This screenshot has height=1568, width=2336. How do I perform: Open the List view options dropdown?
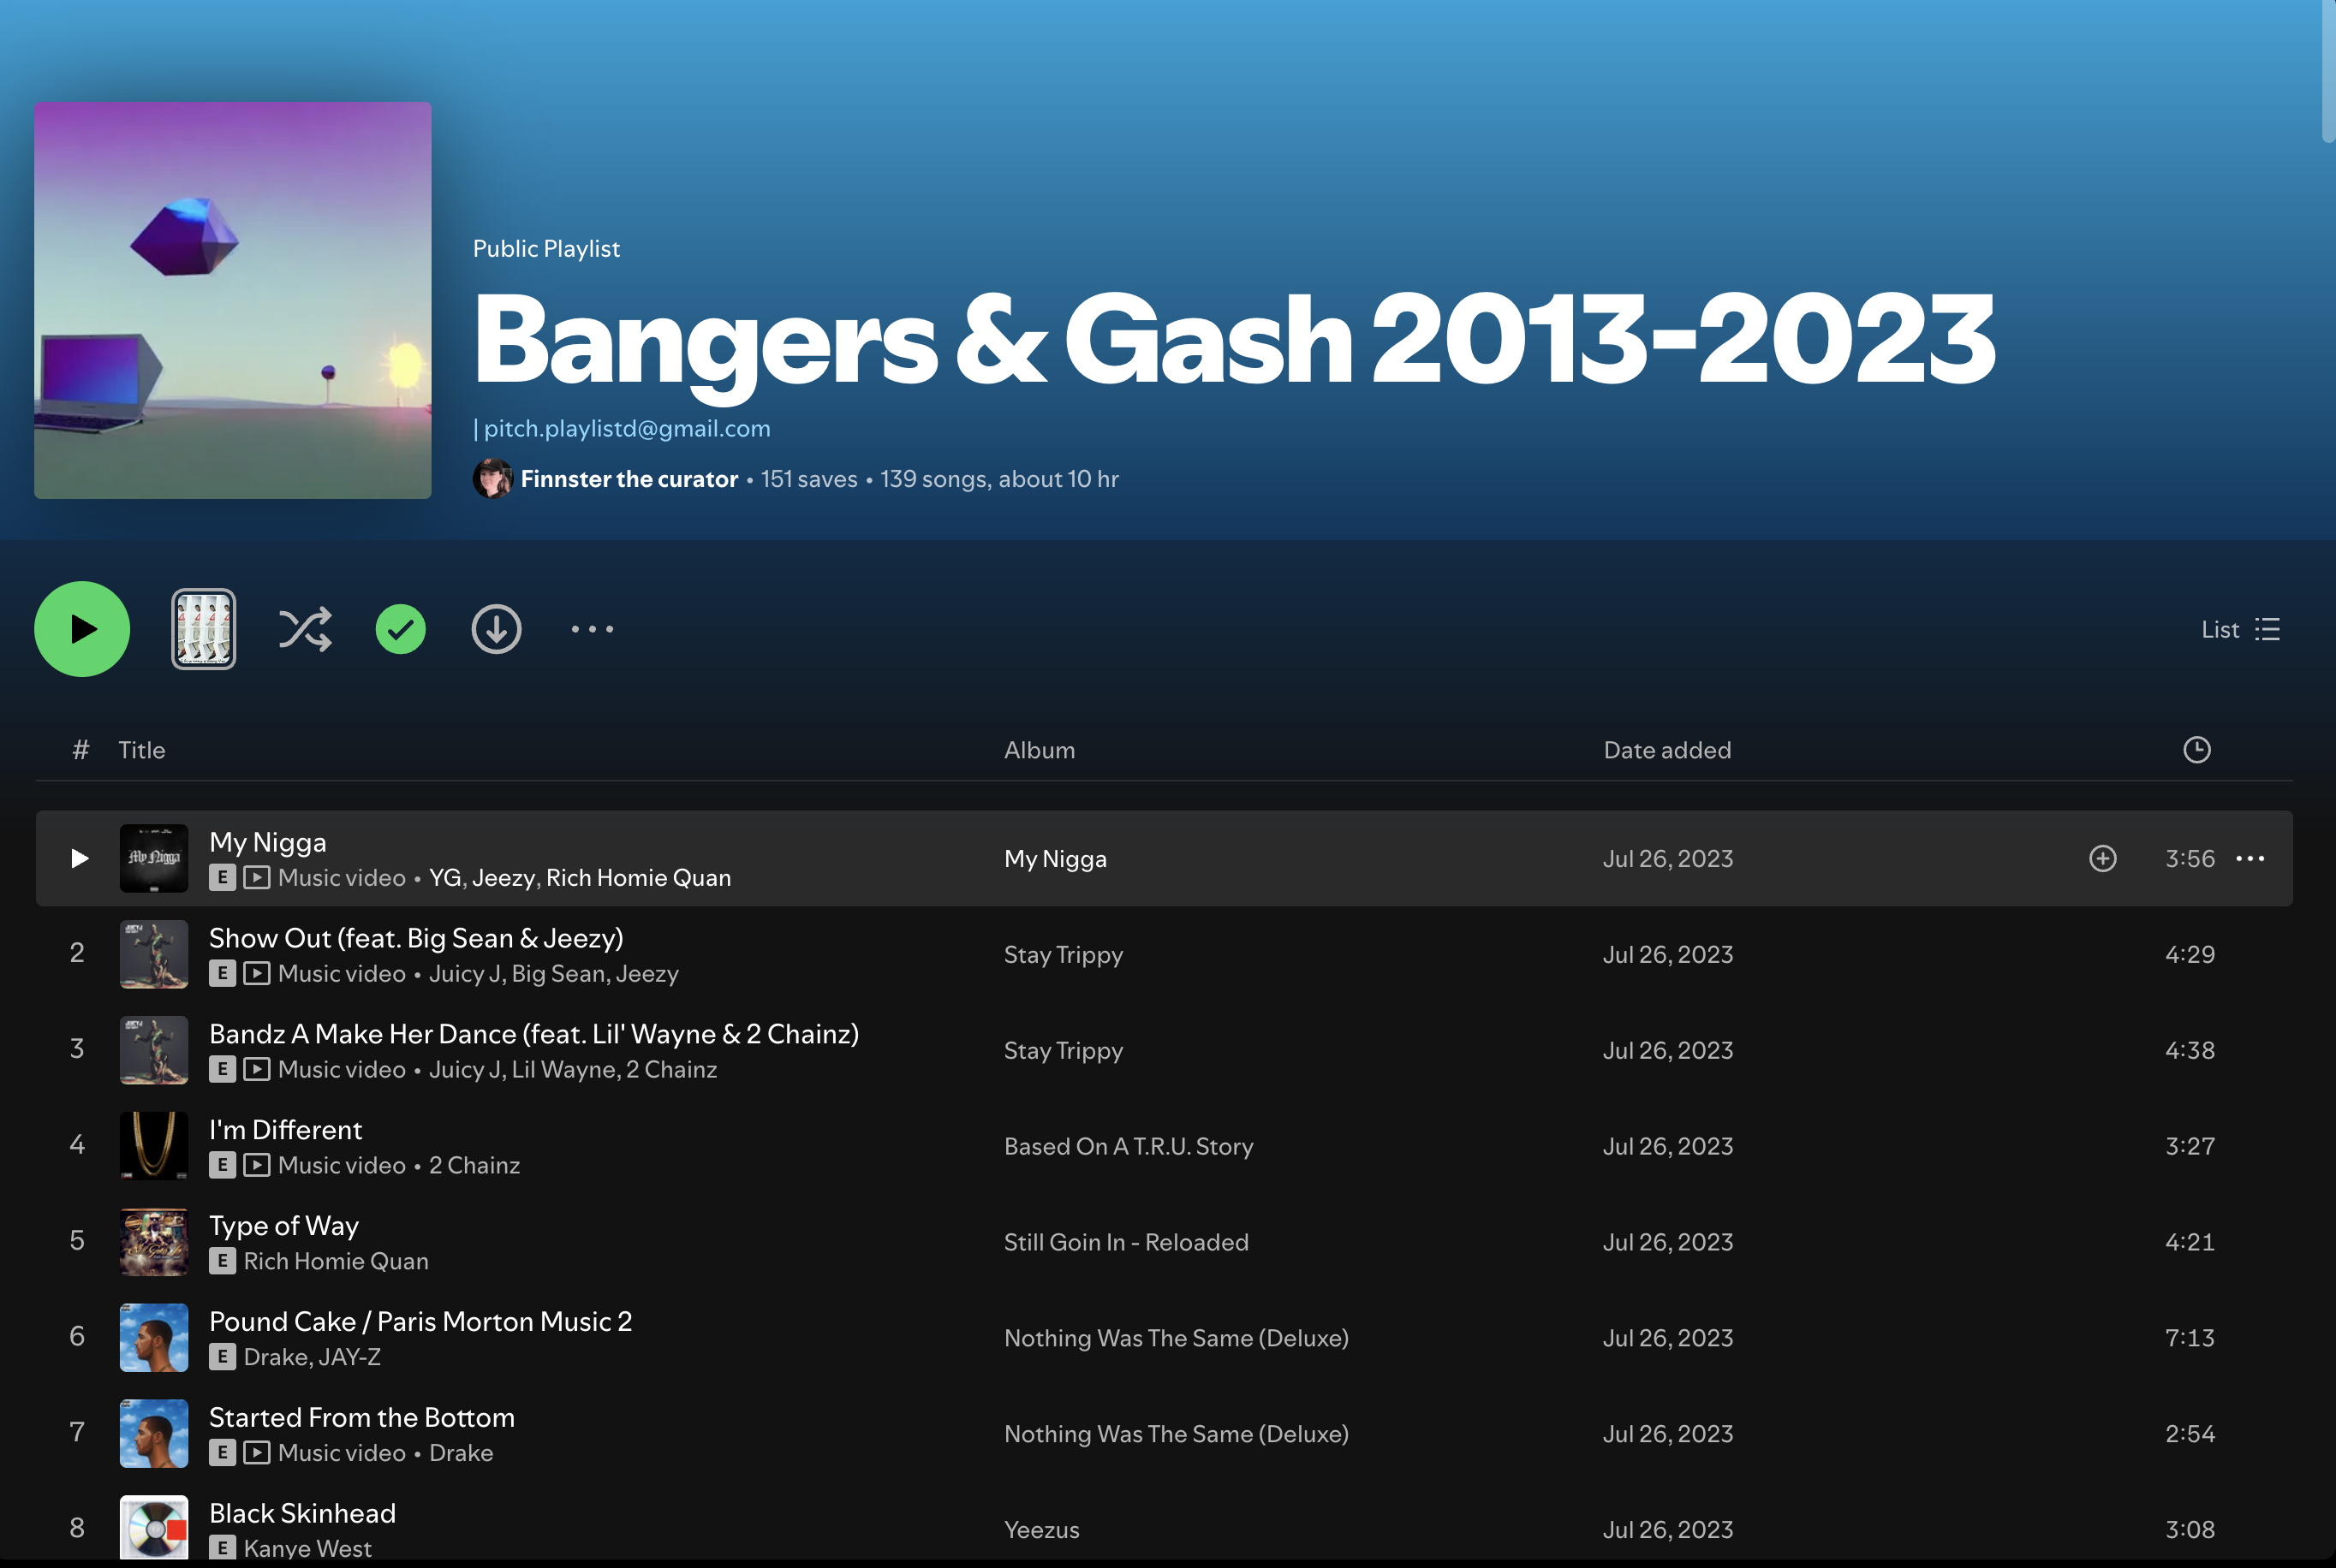point(2240,629)
